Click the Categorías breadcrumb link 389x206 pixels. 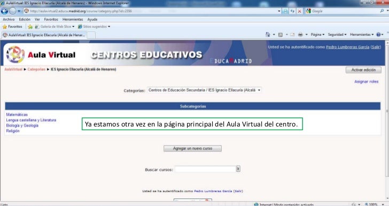click(36, 69)
